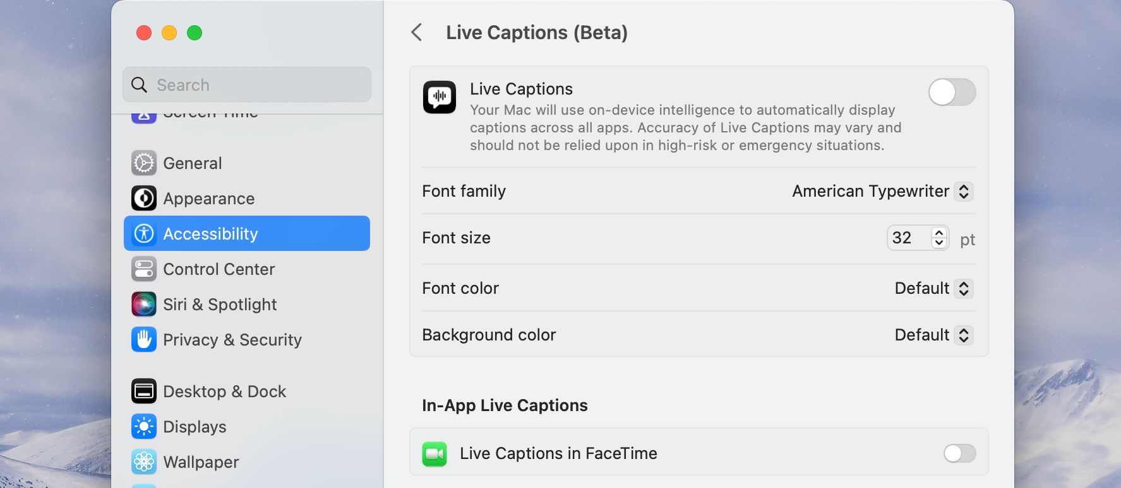Select Accessibility in the sidebar
Image resolution: width=1121 pixels, height=488 pixels.
(247, 234)
